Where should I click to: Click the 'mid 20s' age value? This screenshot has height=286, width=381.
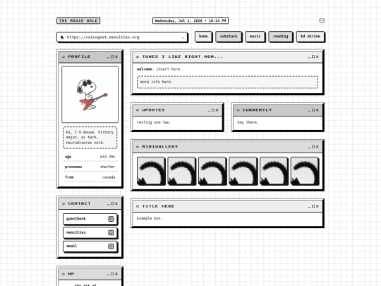[107, 157]
